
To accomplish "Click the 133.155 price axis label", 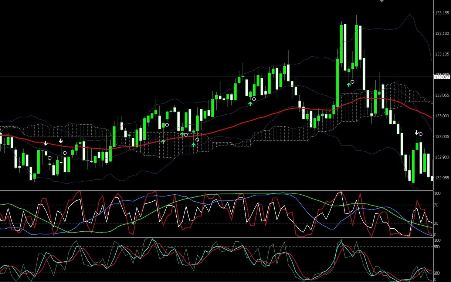I will pyautogui.click(x=442, y=13).
